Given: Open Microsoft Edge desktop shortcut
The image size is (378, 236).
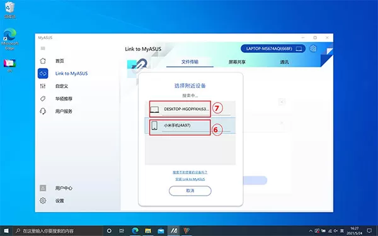Looking at the screenshot, I should [x=9, y=39].
